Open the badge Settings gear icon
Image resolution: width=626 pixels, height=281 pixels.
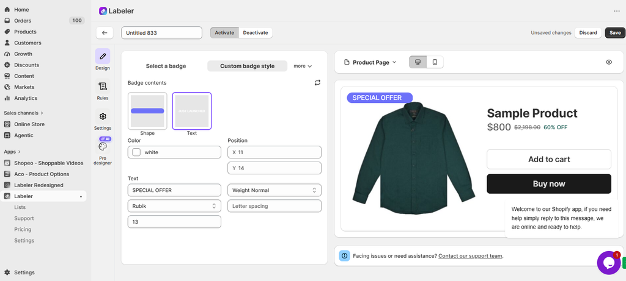tap(103, 116)
